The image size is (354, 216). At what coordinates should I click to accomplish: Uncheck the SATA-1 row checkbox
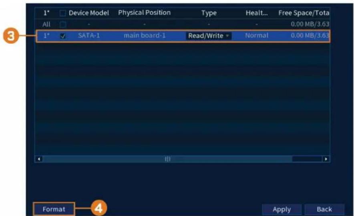[x=63, y=36]
